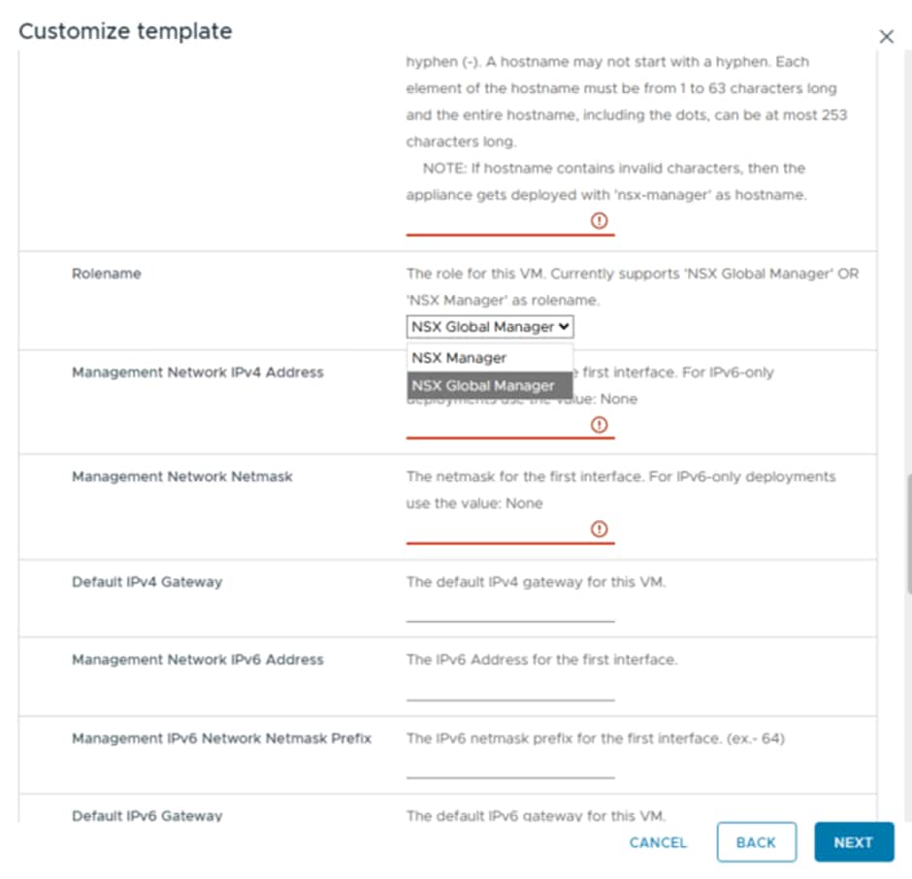Click the Management IPv6 Network Netmask Prefix field
This screenshot has height=879, width=912.
click(509, 774)
